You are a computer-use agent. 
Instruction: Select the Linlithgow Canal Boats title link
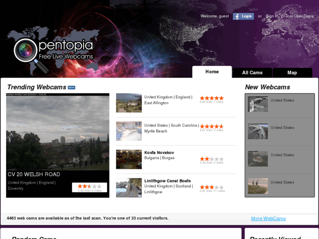pyautogui.click(x=168, y=181)
